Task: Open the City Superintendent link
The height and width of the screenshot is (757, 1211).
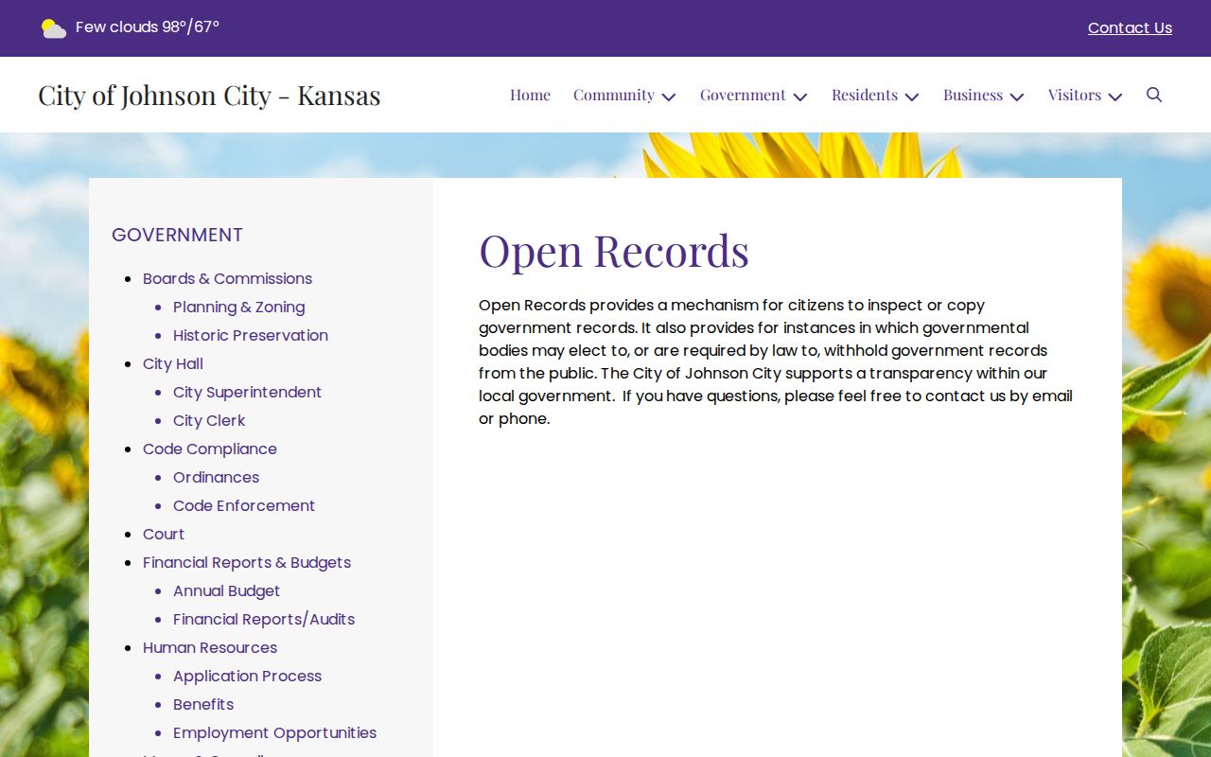Action: pos(247,392)
